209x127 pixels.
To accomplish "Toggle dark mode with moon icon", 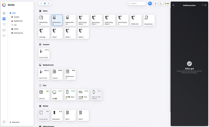I will (x=161, y=3).
